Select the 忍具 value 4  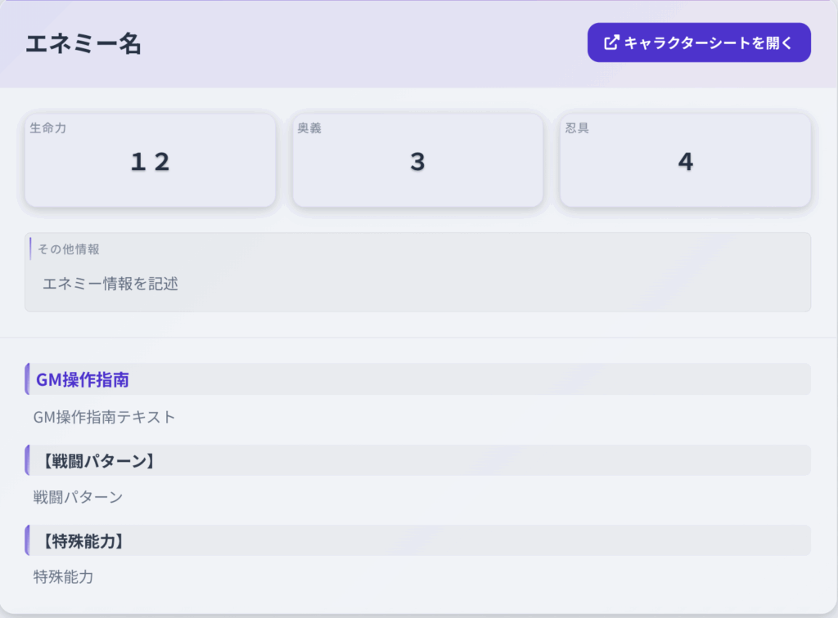(x=685, y=162)
